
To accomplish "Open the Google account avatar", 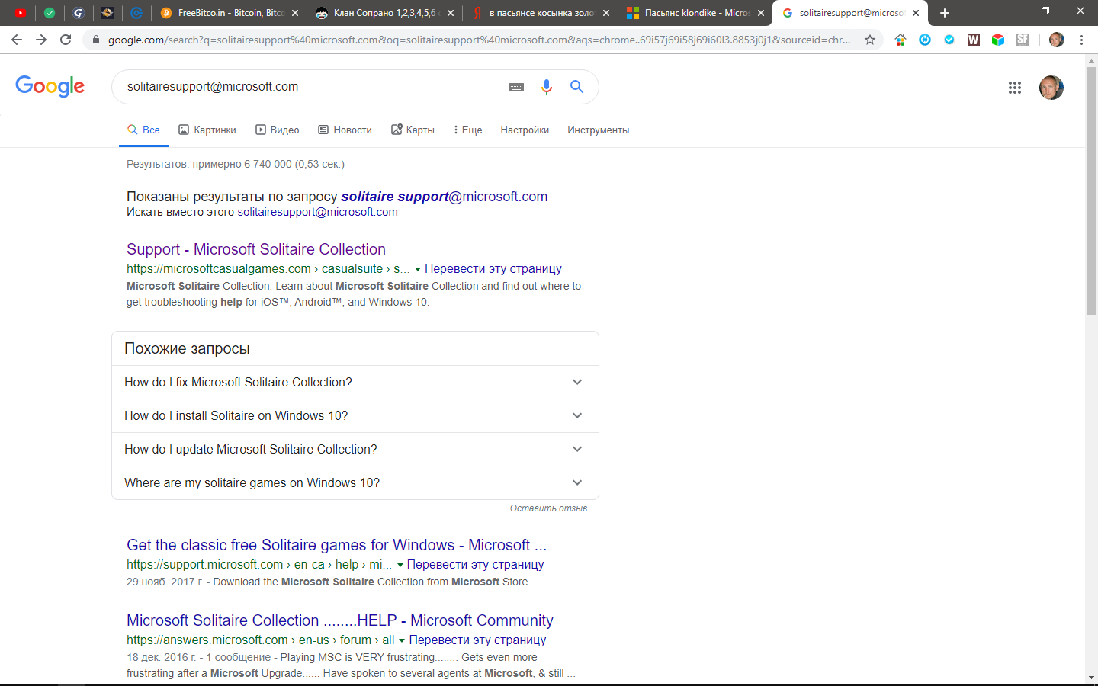I will point(1051,88).
